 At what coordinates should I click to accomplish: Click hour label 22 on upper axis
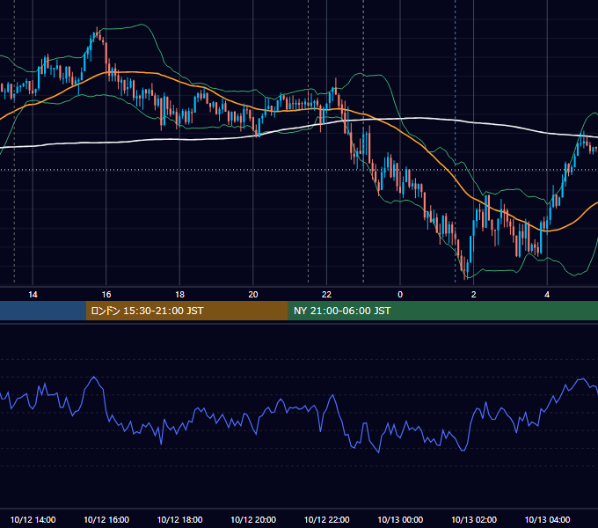326,294
